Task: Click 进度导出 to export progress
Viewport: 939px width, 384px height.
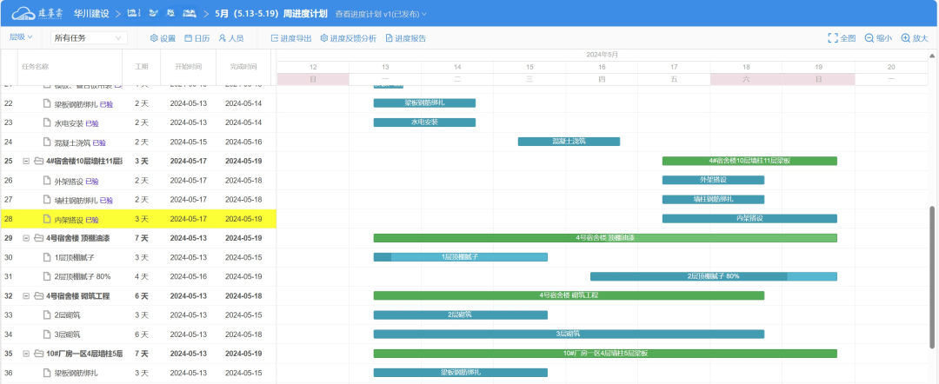Action: tap(290, 38)
